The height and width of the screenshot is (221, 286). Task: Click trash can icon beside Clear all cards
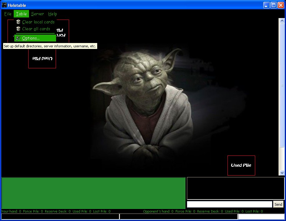click(18, 29)
